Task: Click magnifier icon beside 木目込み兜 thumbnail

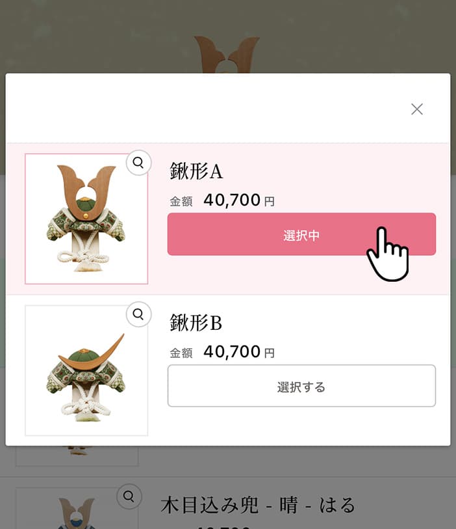Action: (x=129, y=496)
